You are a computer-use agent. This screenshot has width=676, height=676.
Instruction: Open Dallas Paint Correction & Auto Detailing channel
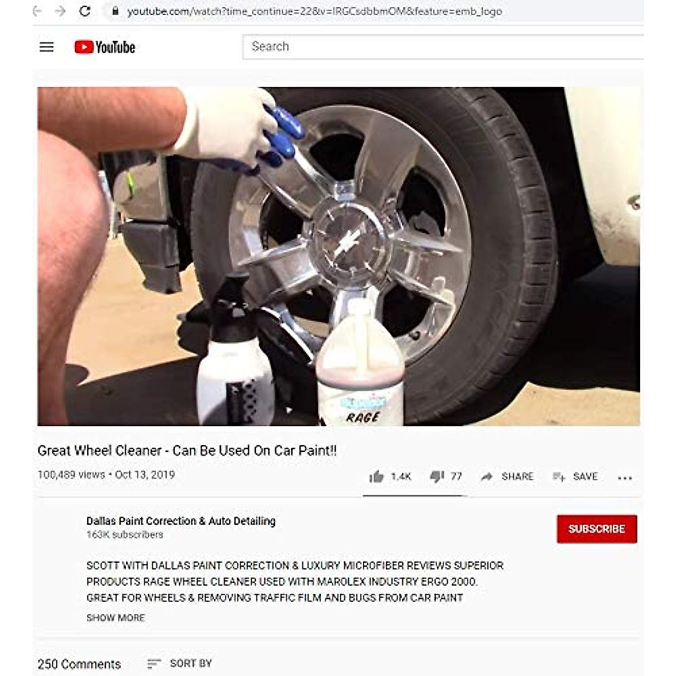(181, 521)
